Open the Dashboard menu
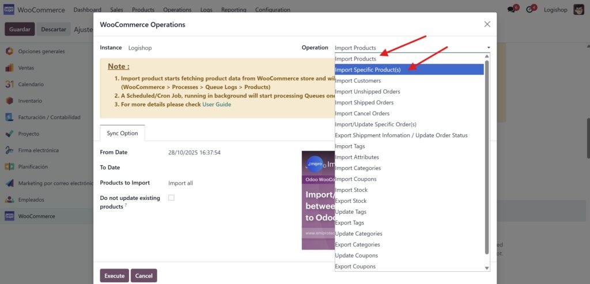Viewport: 590px width, 284px height. [x=88, y=10]
